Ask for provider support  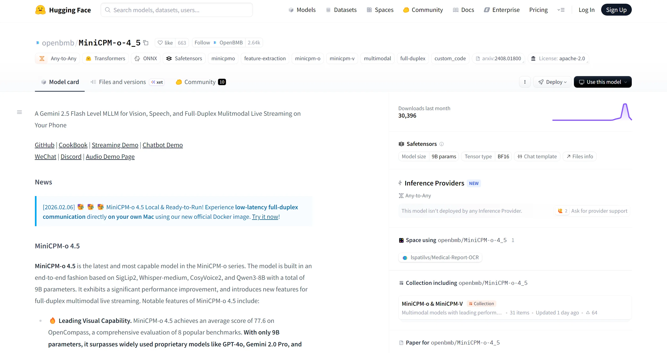coord(592,211)
